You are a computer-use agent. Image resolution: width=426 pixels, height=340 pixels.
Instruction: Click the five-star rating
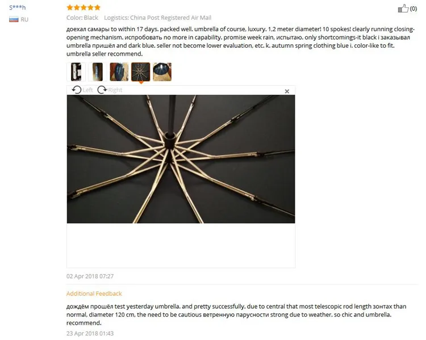83,7
